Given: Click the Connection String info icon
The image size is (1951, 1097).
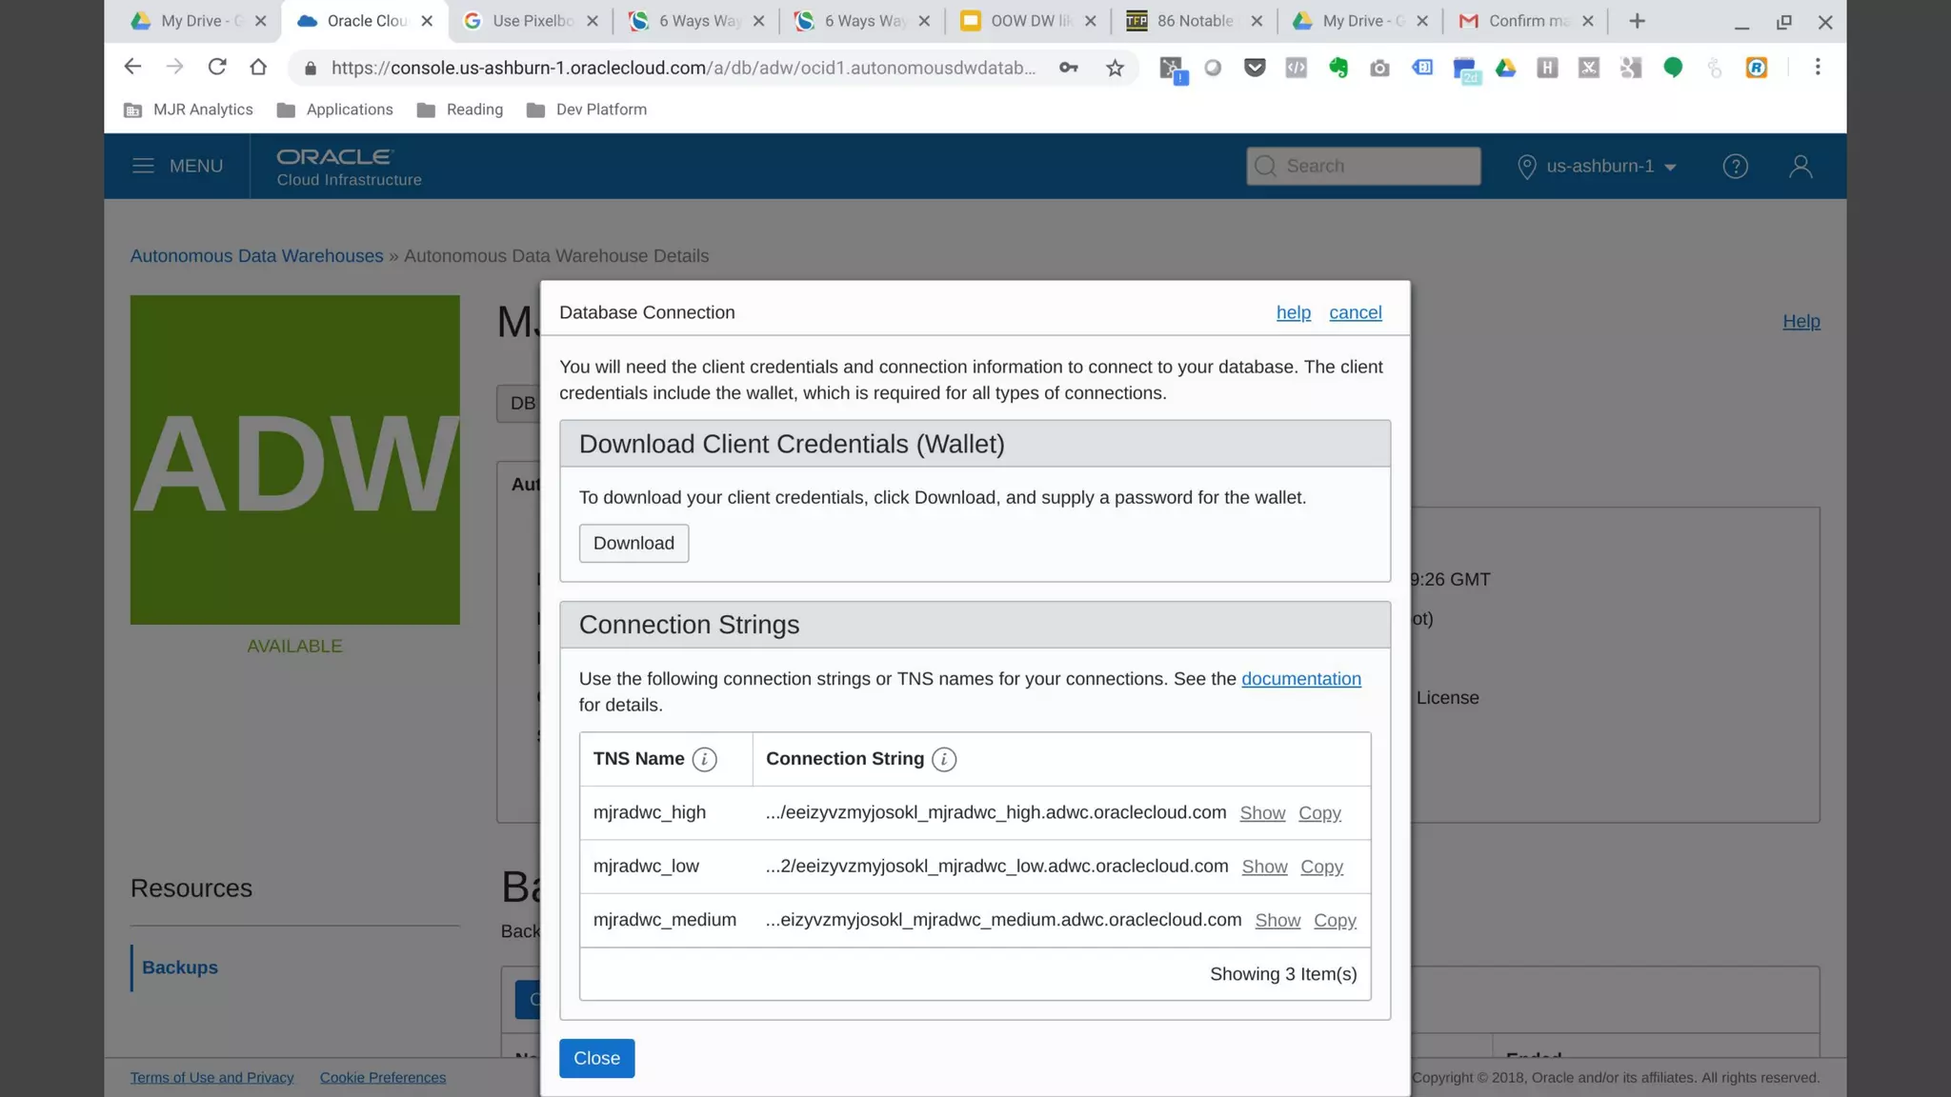Looking at the screenshot, I should tap(943, 759).
